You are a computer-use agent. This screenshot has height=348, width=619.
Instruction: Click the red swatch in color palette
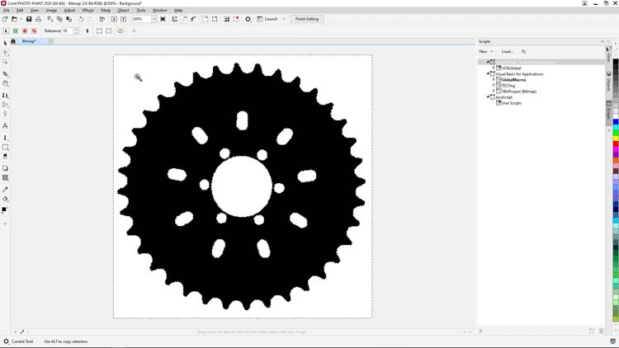616,144
